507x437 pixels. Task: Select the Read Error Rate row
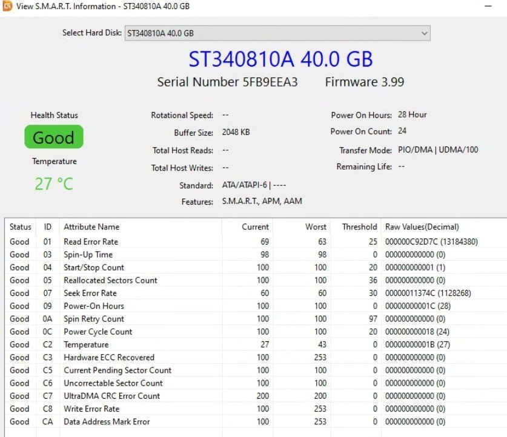[256, 241]
